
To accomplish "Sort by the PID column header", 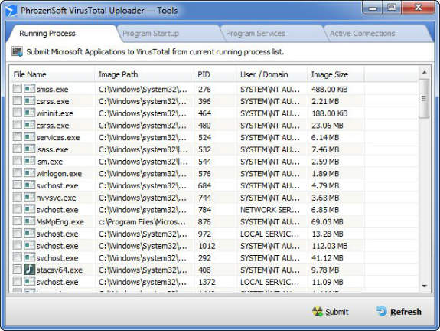I will point(215,74).
